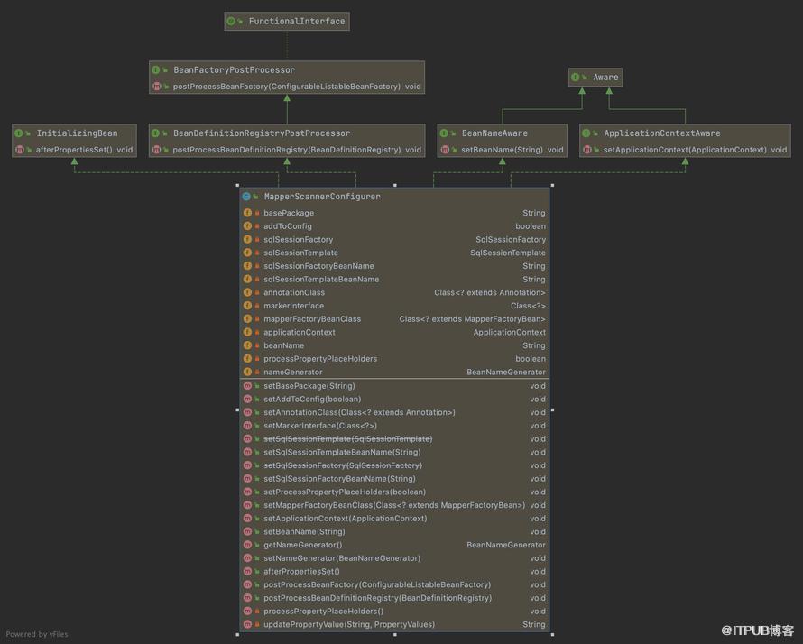Select the interface icon beside InitializingBean
The width and height of the screenshot is (803, 644).
(x=19, y=133)
